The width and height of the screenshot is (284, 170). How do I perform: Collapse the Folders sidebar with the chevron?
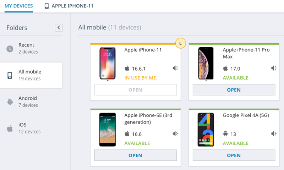click(x=59, y=28)
